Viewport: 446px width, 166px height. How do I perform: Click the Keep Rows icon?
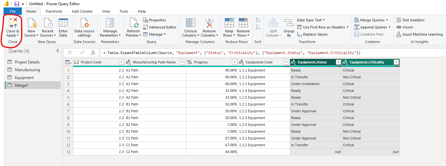[x=229, y=23]
